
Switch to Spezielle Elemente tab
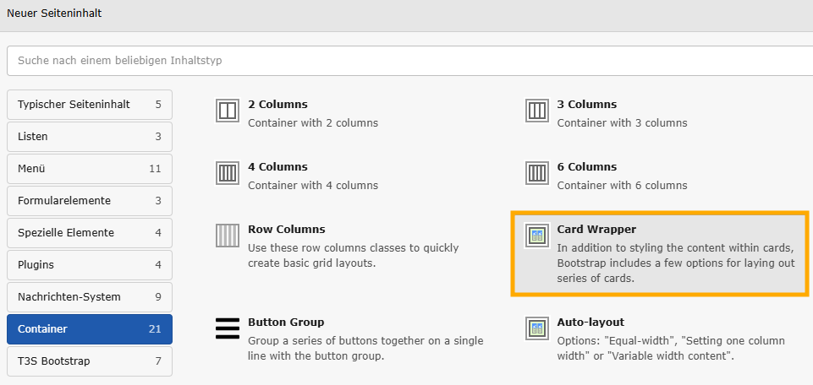pos(89,233)
